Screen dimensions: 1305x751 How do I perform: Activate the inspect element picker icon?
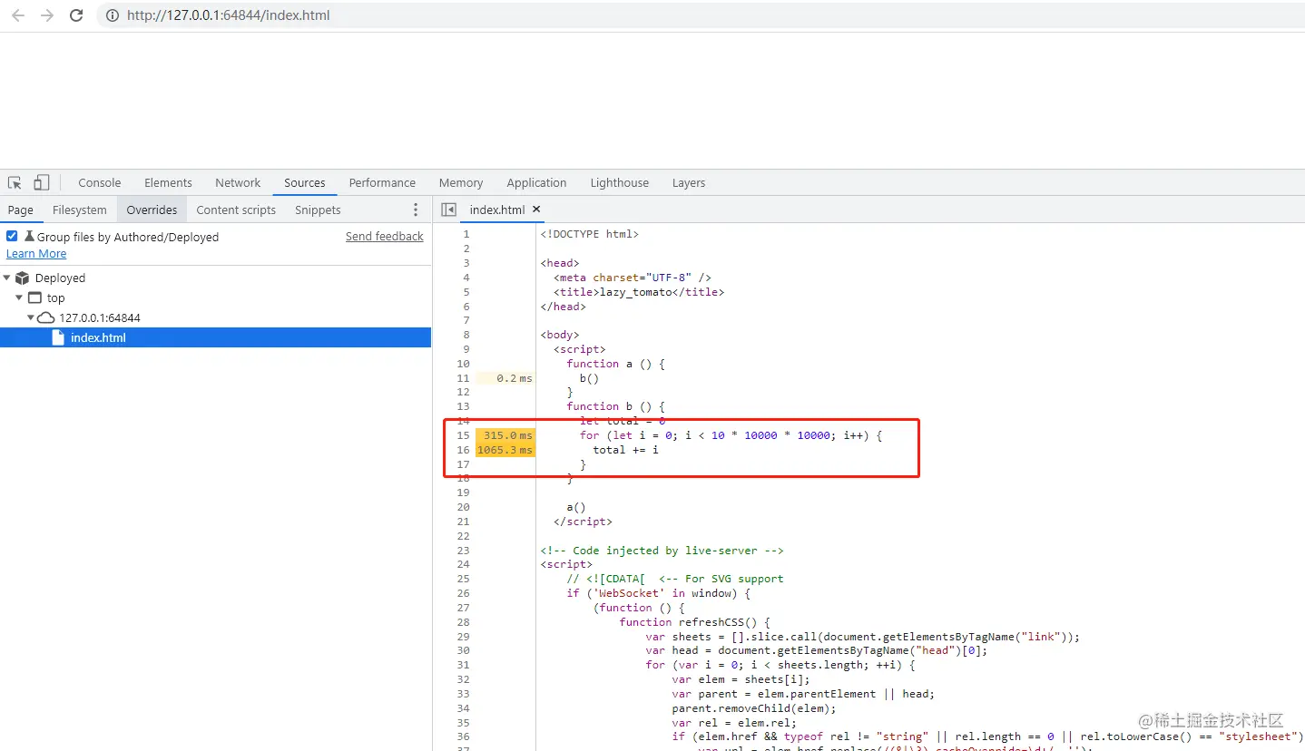click(x=15, y=182)
